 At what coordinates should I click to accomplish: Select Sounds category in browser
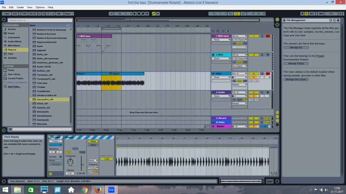click(x=12, y=29)
